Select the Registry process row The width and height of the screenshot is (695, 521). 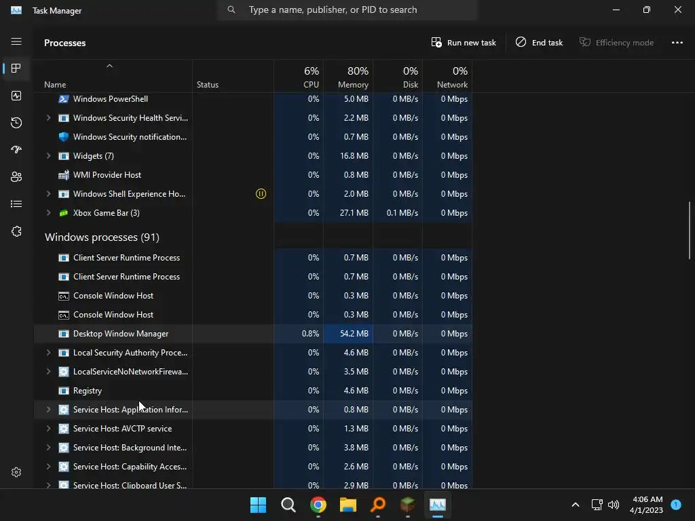[252, 391]
